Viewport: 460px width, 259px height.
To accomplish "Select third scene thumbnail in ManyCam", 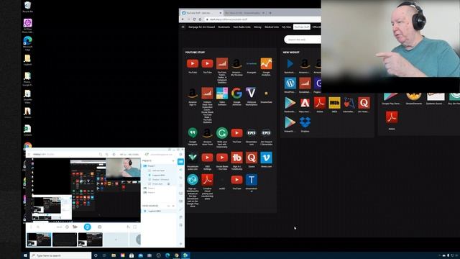I will click(x=90, y=240).
